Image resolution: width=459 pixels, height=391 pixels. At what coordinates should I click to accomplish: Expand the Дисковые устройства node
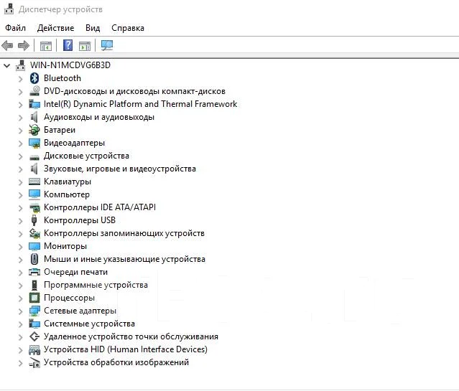pos(20,156)
